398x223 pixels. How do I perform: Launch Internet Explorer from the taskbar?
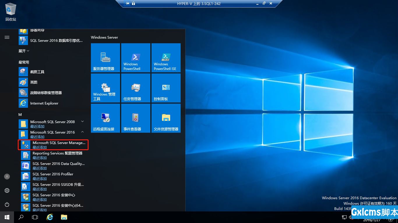(50, 217)
